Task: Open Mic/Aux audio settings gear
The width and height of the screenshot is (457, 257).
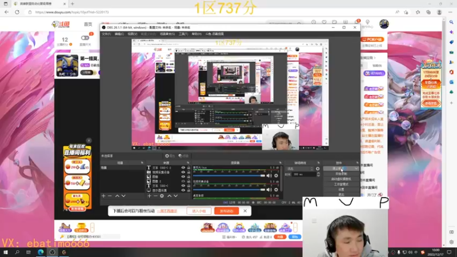Action: point(276,176)
